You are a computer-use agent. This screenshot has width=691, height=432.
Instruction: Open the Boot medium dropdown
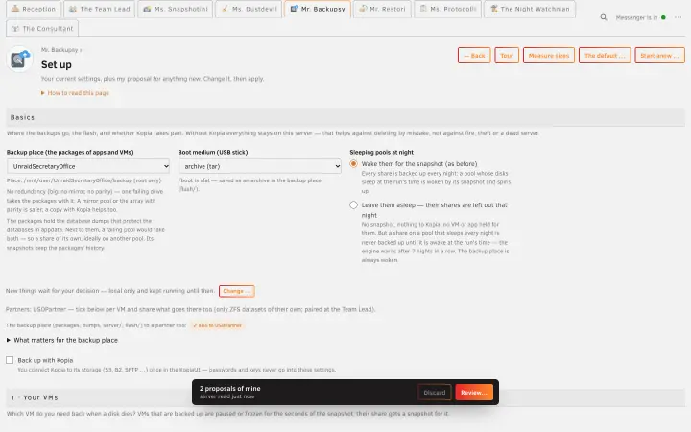pos(259,166)
